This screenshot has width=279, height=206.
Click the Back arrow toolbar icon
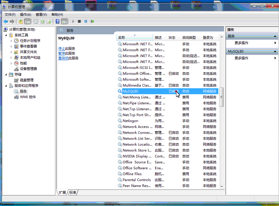[x=6, y=22]
